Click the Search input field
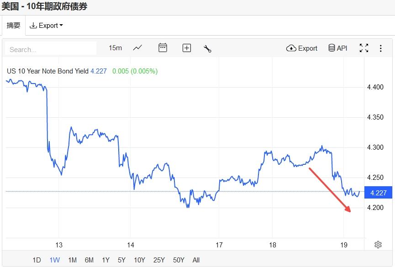The height and width of the screenshot is (267, 395). [50, 49]
